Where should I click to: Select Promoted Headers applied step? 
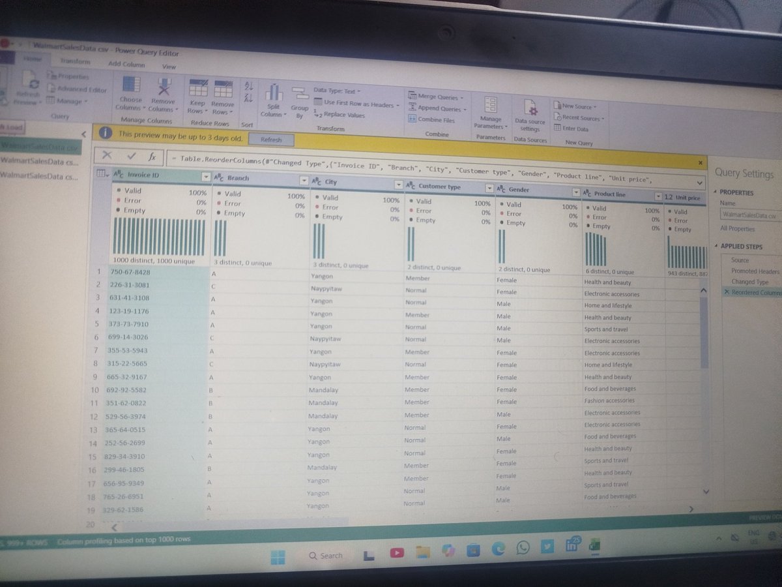(755, 271)
